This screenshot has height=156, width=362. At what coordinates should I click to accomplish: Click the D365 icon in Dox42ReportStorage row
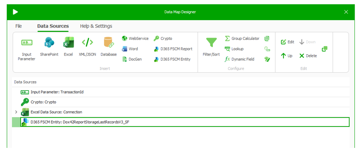tap(25, 122)
